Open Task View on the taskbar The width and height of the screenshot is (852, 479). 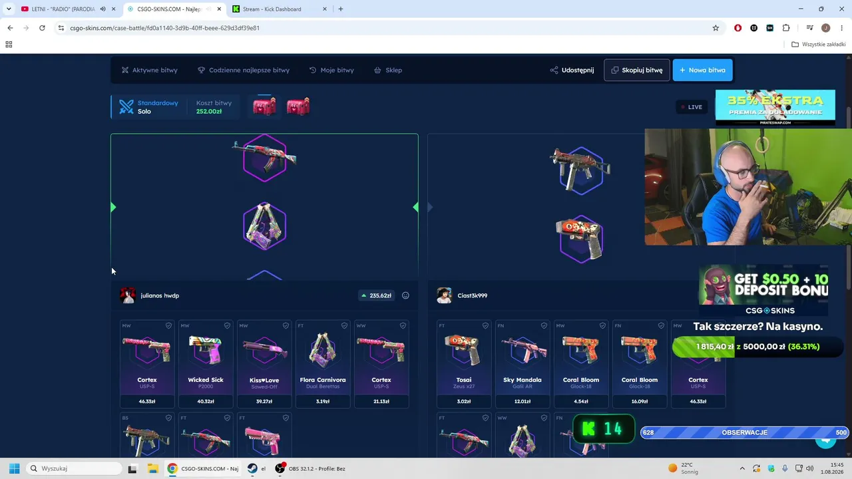coord(132,468)
